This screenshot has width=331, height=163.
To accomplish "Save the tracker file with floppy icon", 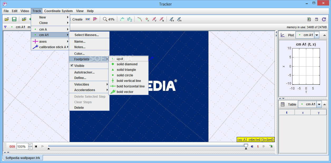I will point(14,19).
